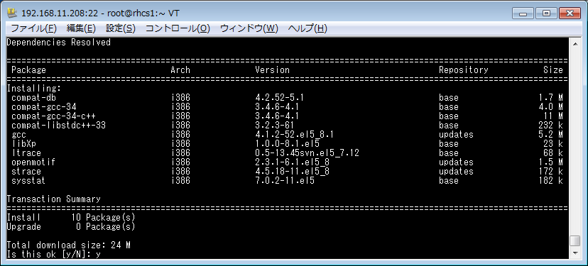The width and height of the screenshot is (588, 266).
Task: Click the empty scrollbar track above thumb
Action: click(x=575, y=143)
